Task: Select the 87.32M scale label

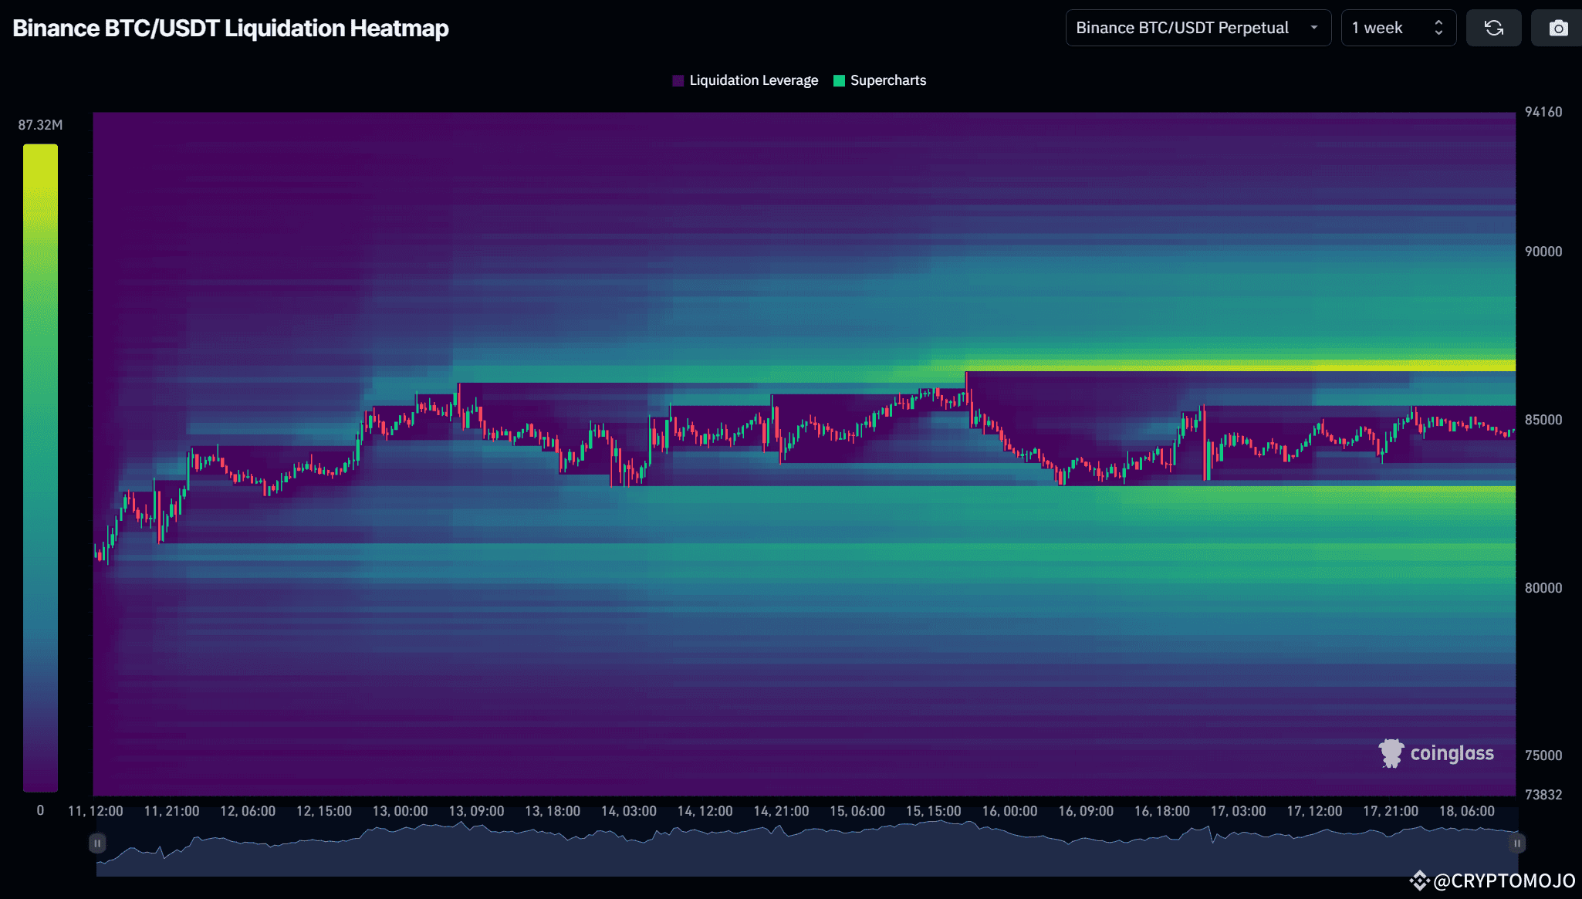Action: point(40,124)
